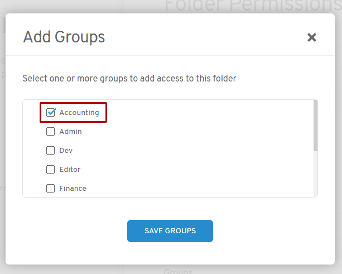This screenshot has height=274, width=342.
Task: Click the dimmed Folder Permissions heading behind dialog
Action: coord(252,6)
